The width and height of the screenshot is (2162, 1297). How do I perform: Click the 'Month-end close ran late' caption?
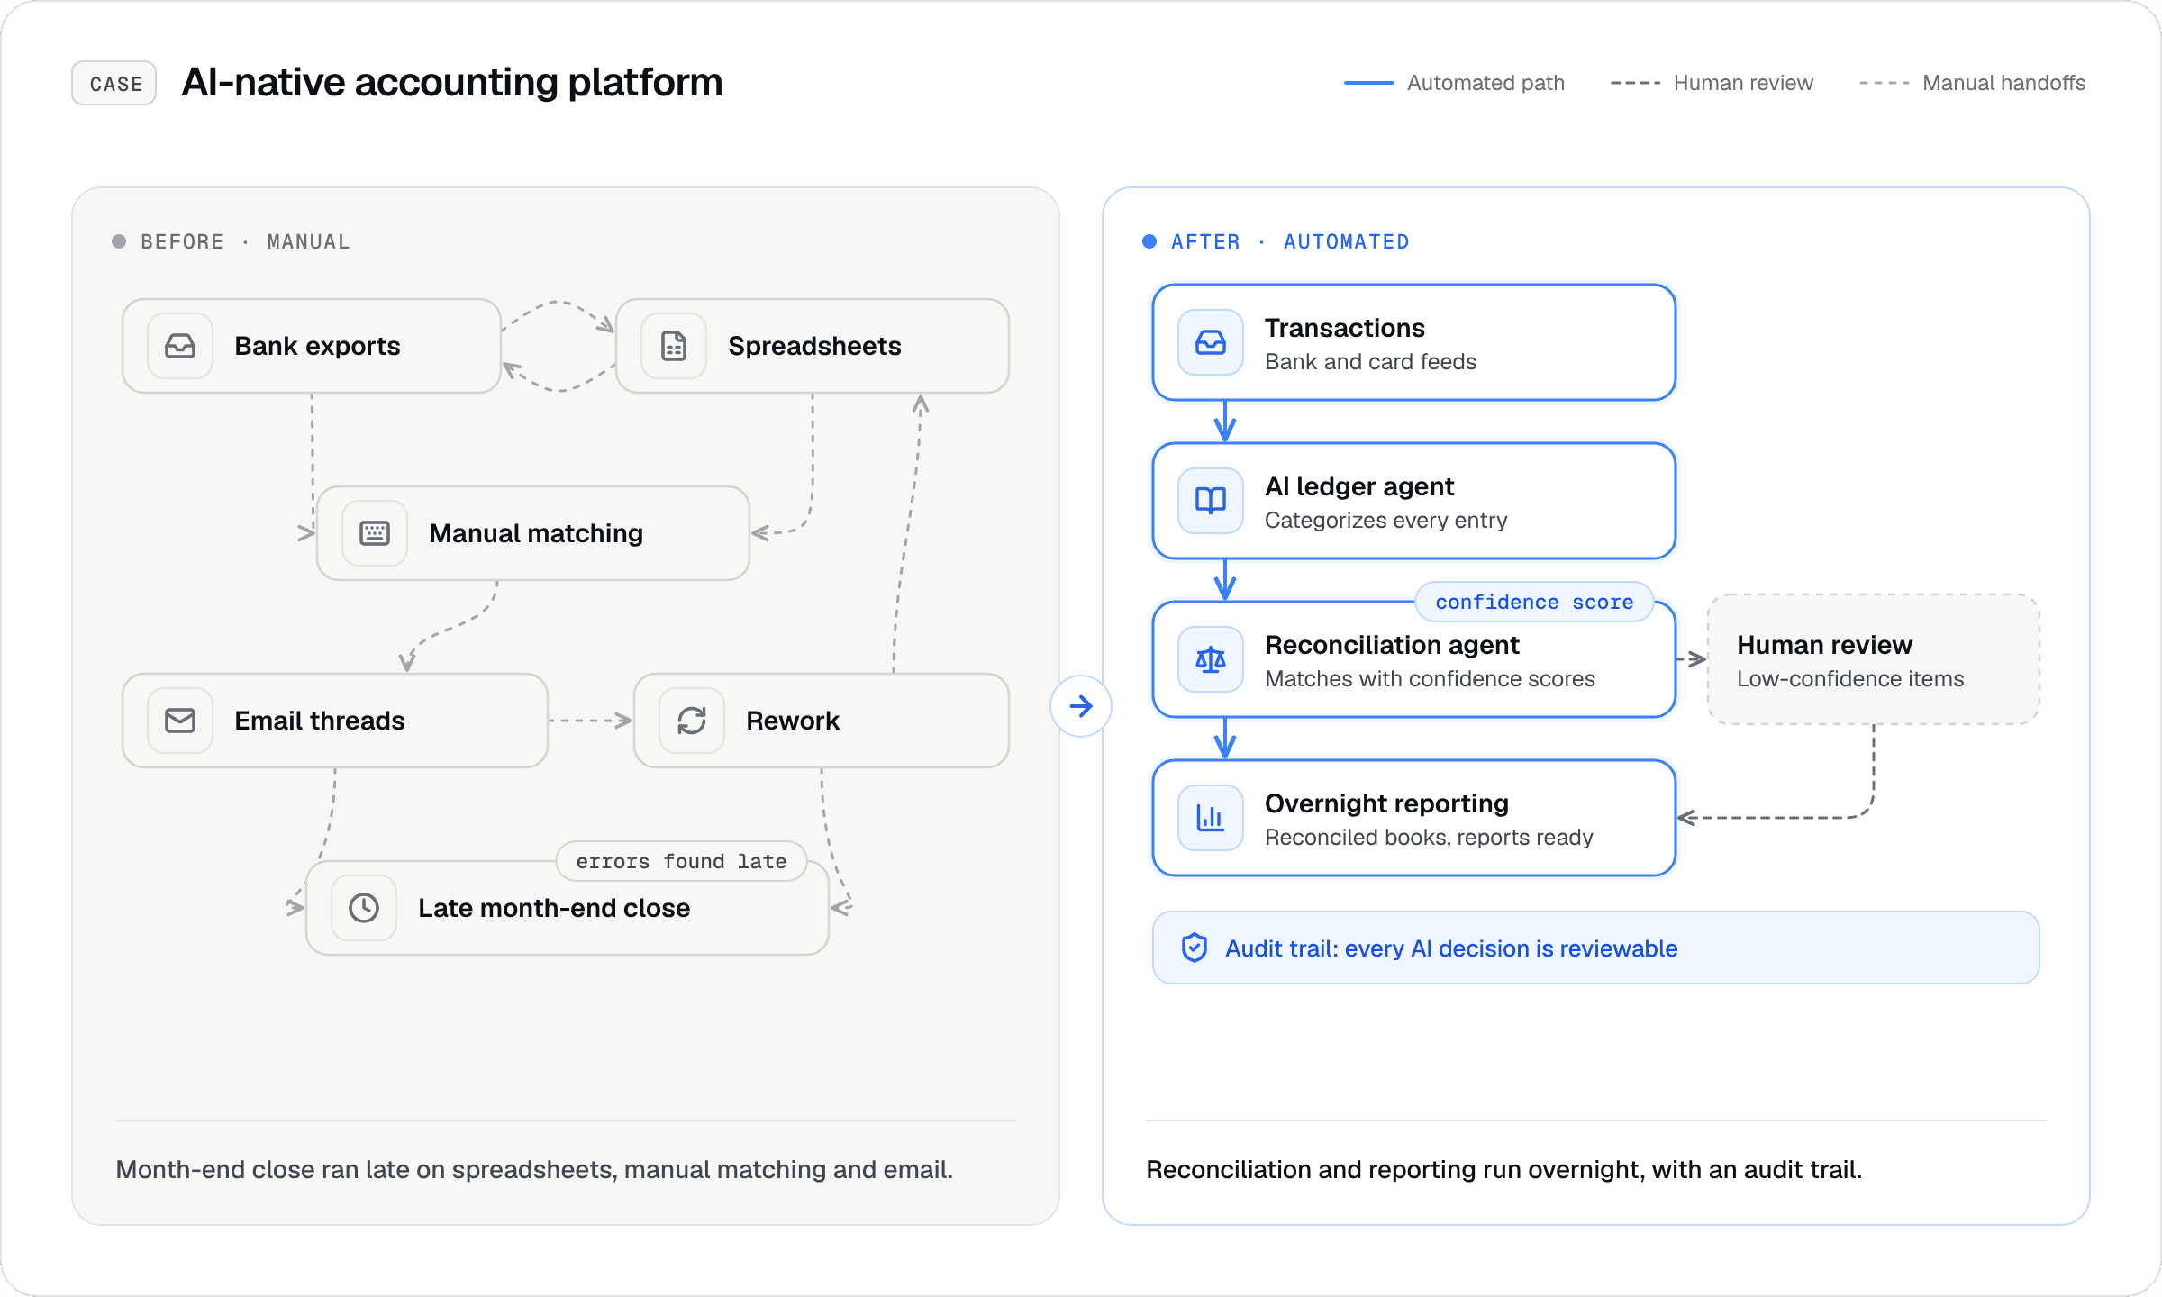click(x=534, y=1169)
